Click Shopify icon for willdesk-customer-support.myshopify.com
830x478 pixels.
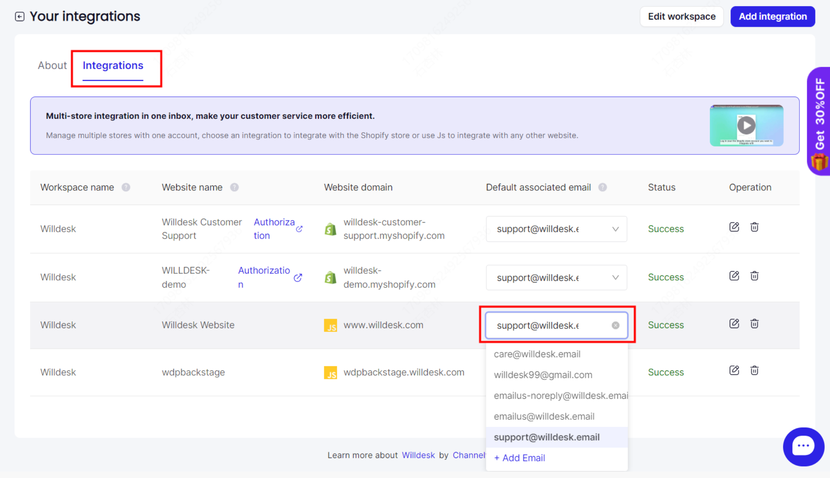coord(330,229)
